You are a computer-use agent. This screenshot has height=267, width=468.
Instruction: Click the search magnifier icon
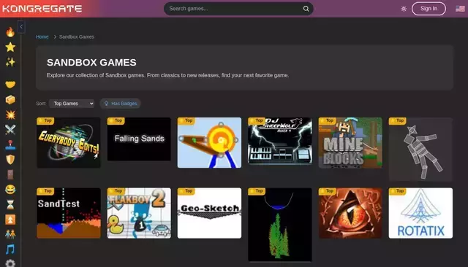pos(306,9)
